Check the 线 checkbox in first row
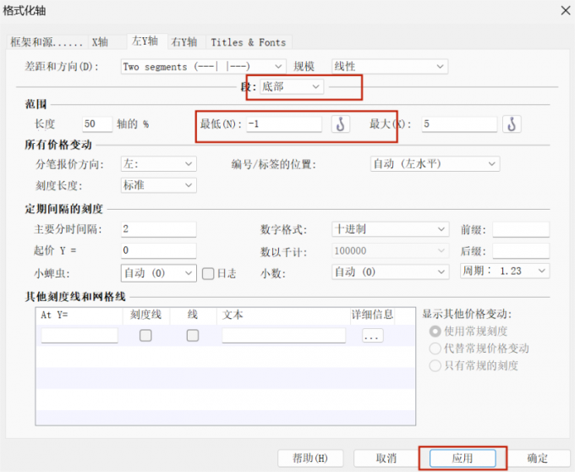Screen dimensions: 575x472 pyautogui.click(x=193, y=335)
